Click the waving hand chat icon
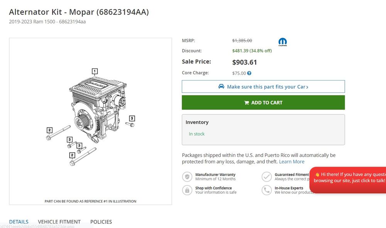The image size is (386, 228). coord(317,174)
